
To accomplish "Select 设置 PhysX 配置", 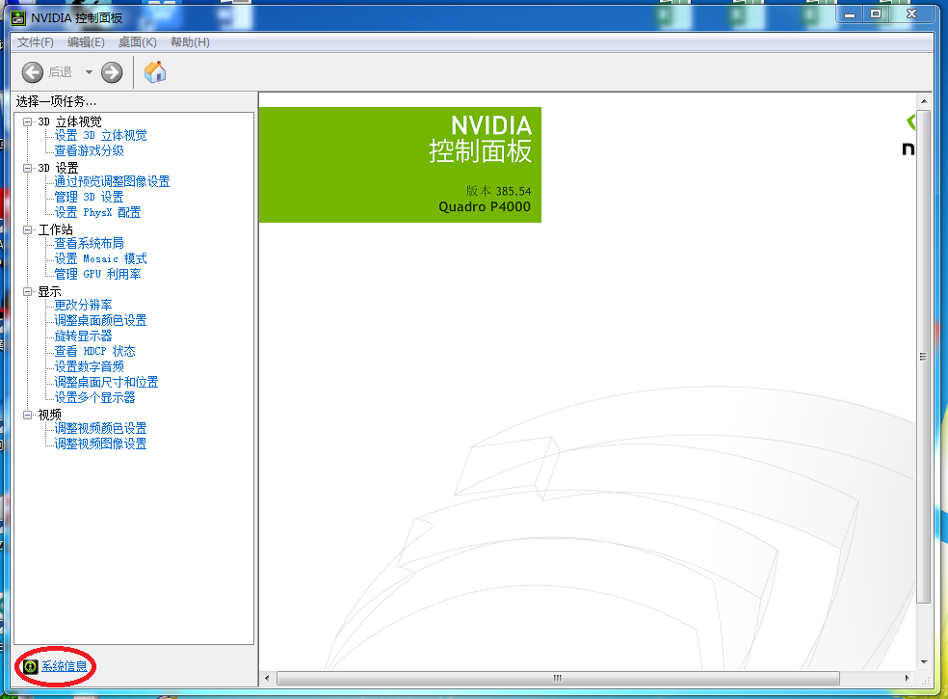I will pos(97,212).
